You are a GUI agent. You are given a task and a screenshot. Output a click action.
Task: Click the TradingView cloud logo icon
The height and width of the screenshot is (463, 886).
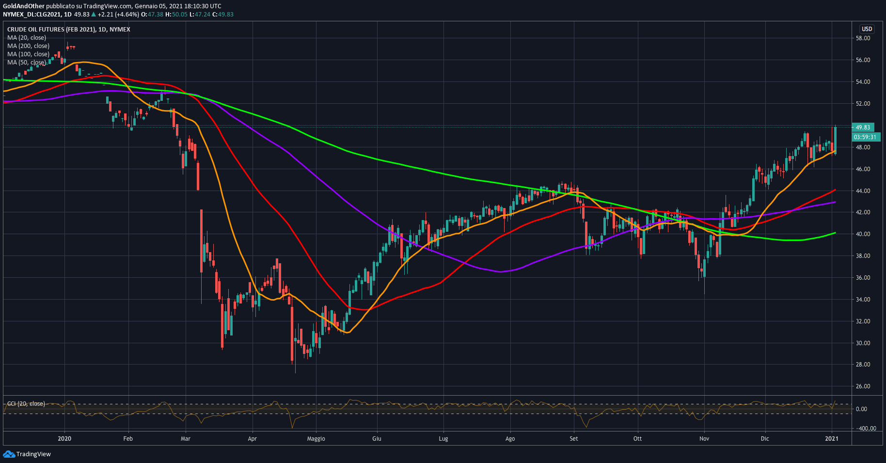click(x=9, y=454)
